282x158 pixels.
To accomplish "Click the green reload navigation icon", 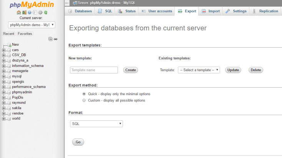I will (46, 12).
